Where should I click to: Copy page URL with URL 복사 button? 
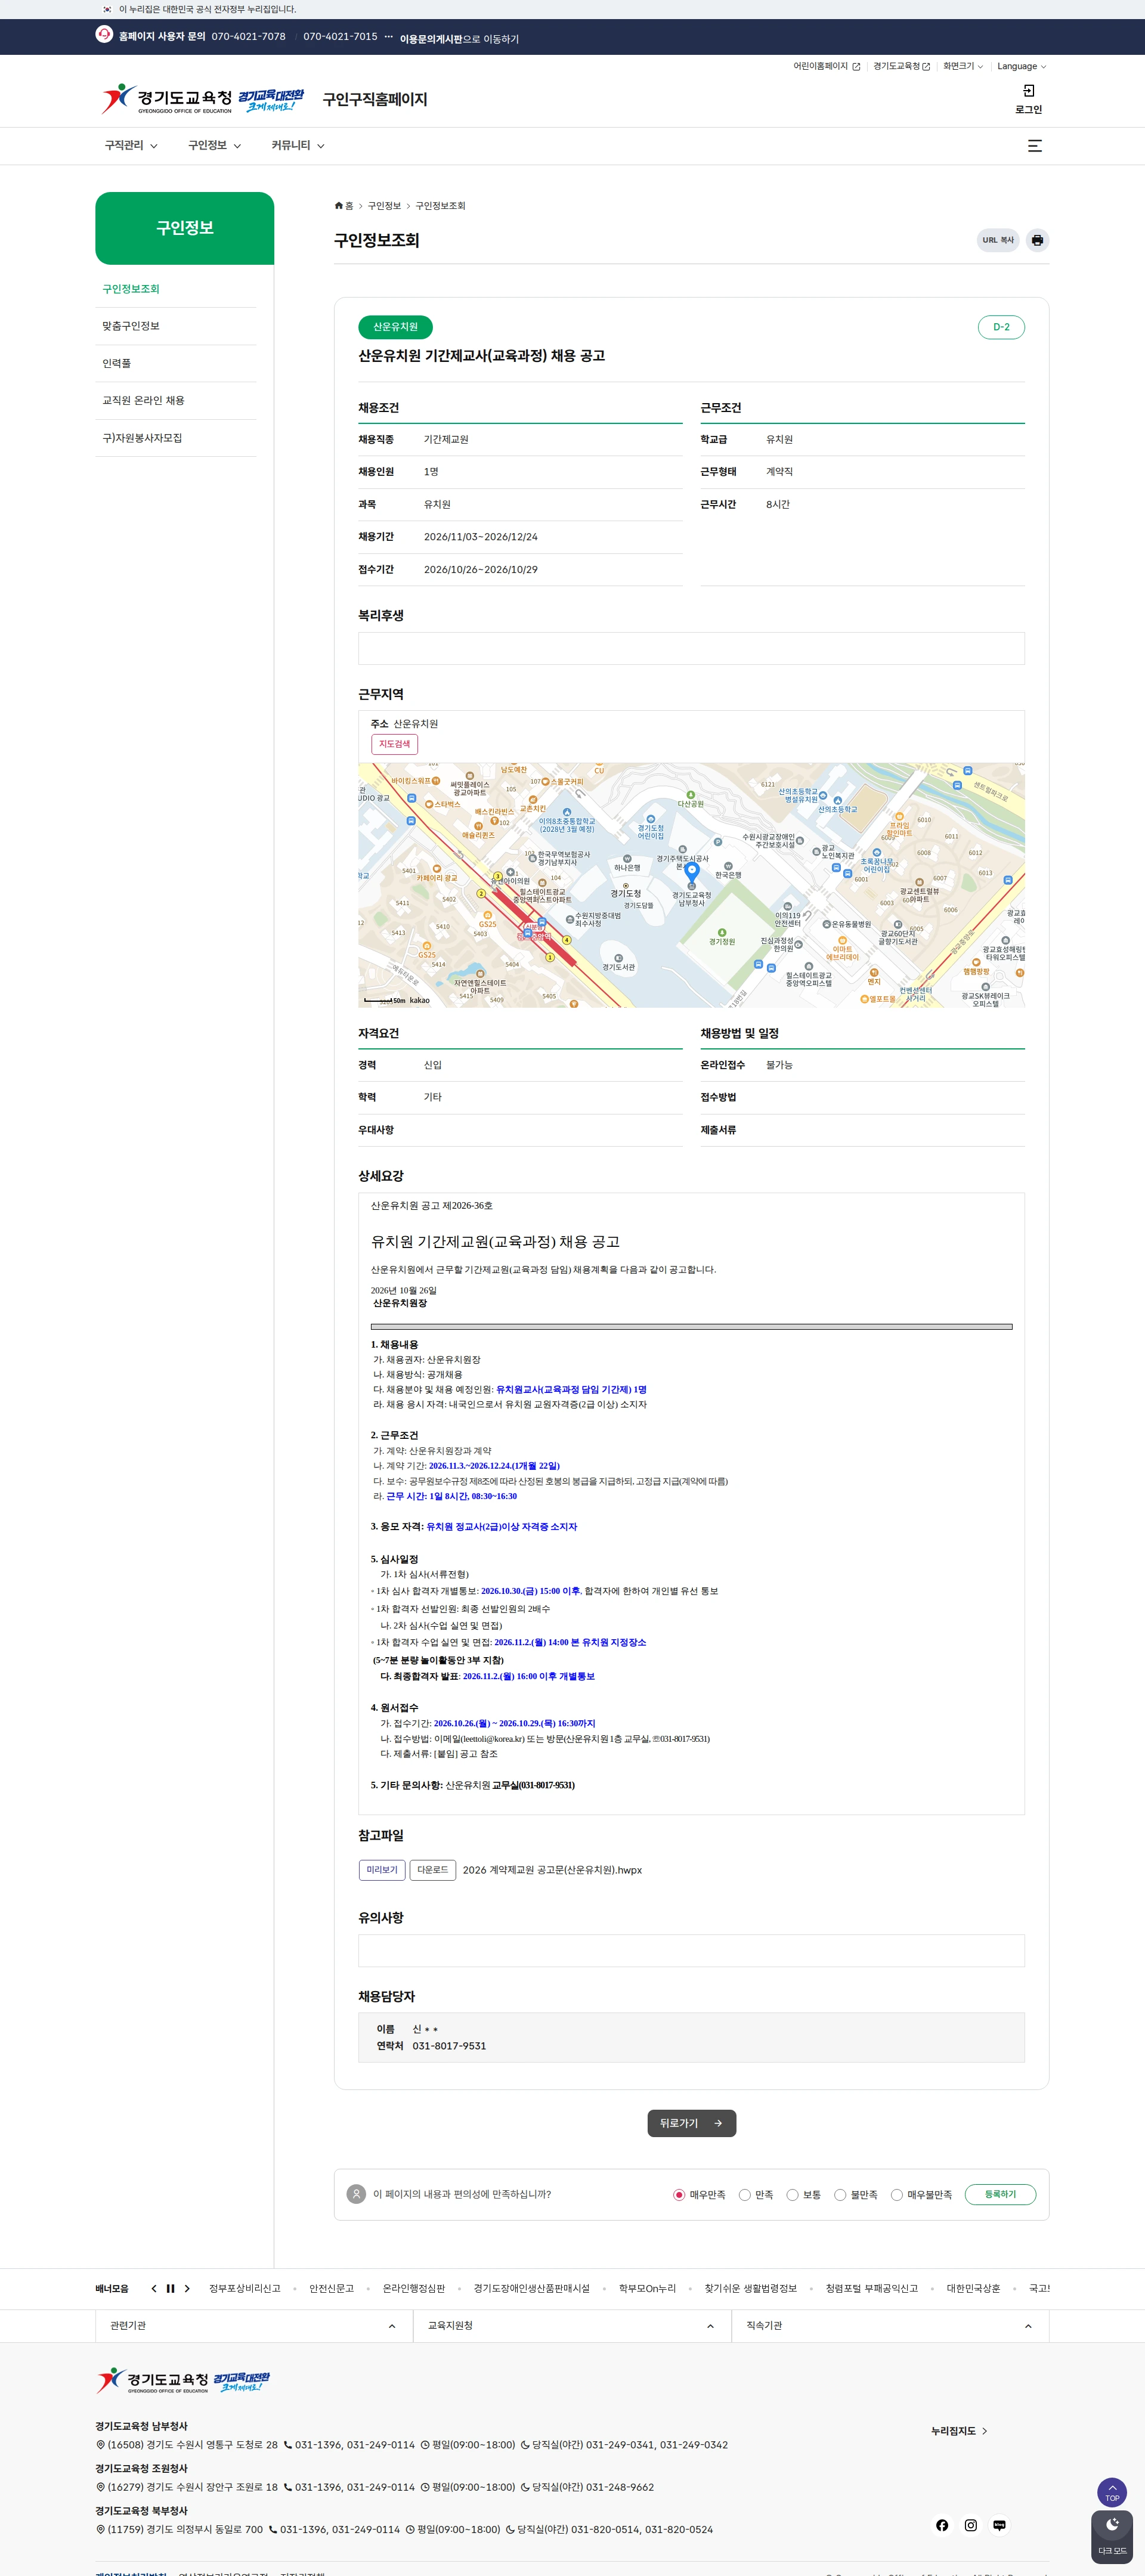(x=998, y=240)
